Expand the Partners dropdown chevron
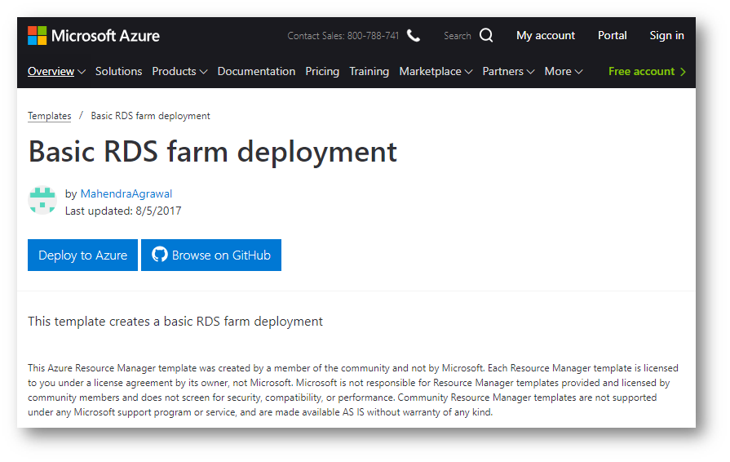Image resolution: width=730 pixels, height=462 pixels. click(x=531, y=72)
